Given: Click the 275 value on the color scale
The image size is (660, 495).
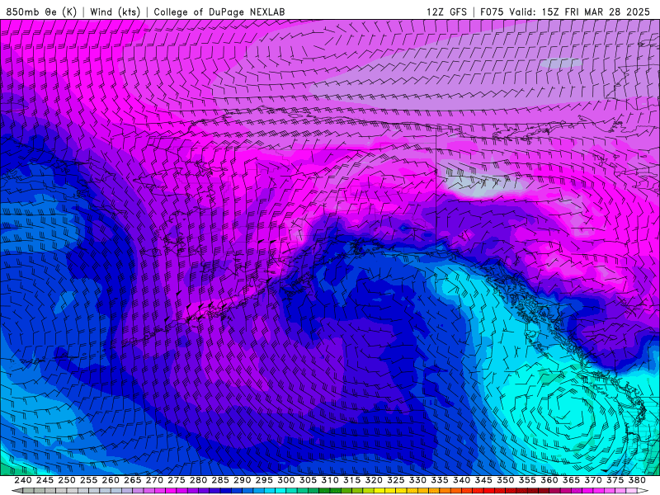Looking at the screenshot, I should tap(176, 480).
